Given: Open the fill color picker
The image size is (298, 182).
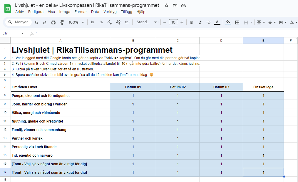Looking at the screenshot, I should (228, 22).
